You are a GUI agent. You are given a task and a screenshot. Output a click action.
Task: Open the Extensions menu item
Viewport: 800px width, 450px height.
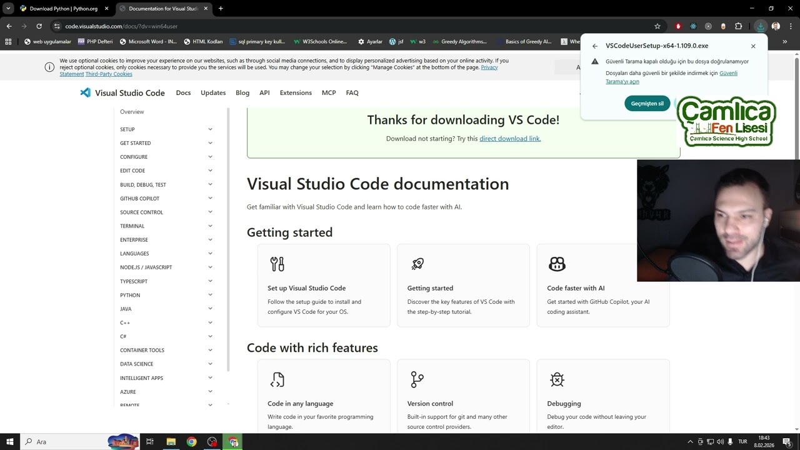pyautogui.click(x=296, y=92)
